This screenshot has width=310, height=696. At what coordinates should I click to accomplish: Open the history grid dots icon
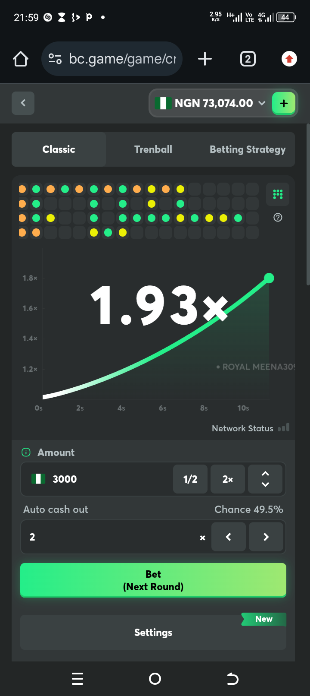click(x=278, y=194)
